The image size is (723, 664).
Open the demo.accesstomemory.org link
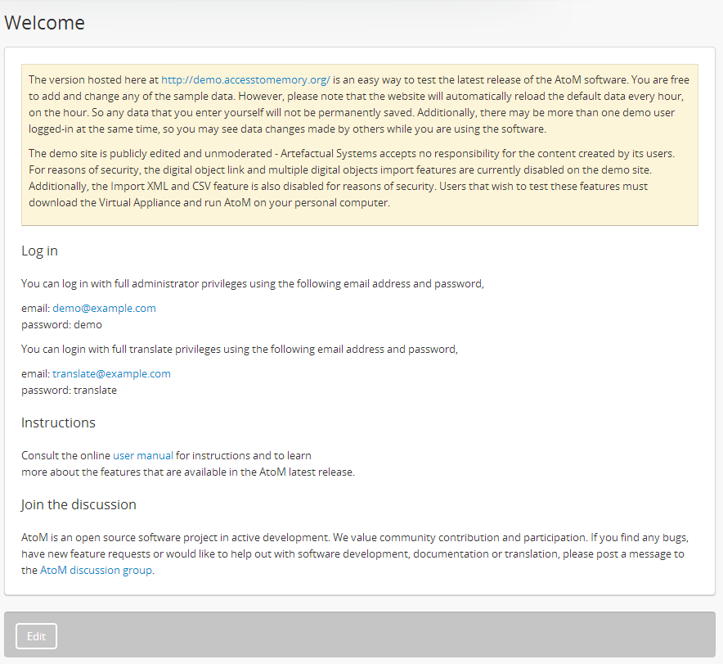tap(245, 80)
